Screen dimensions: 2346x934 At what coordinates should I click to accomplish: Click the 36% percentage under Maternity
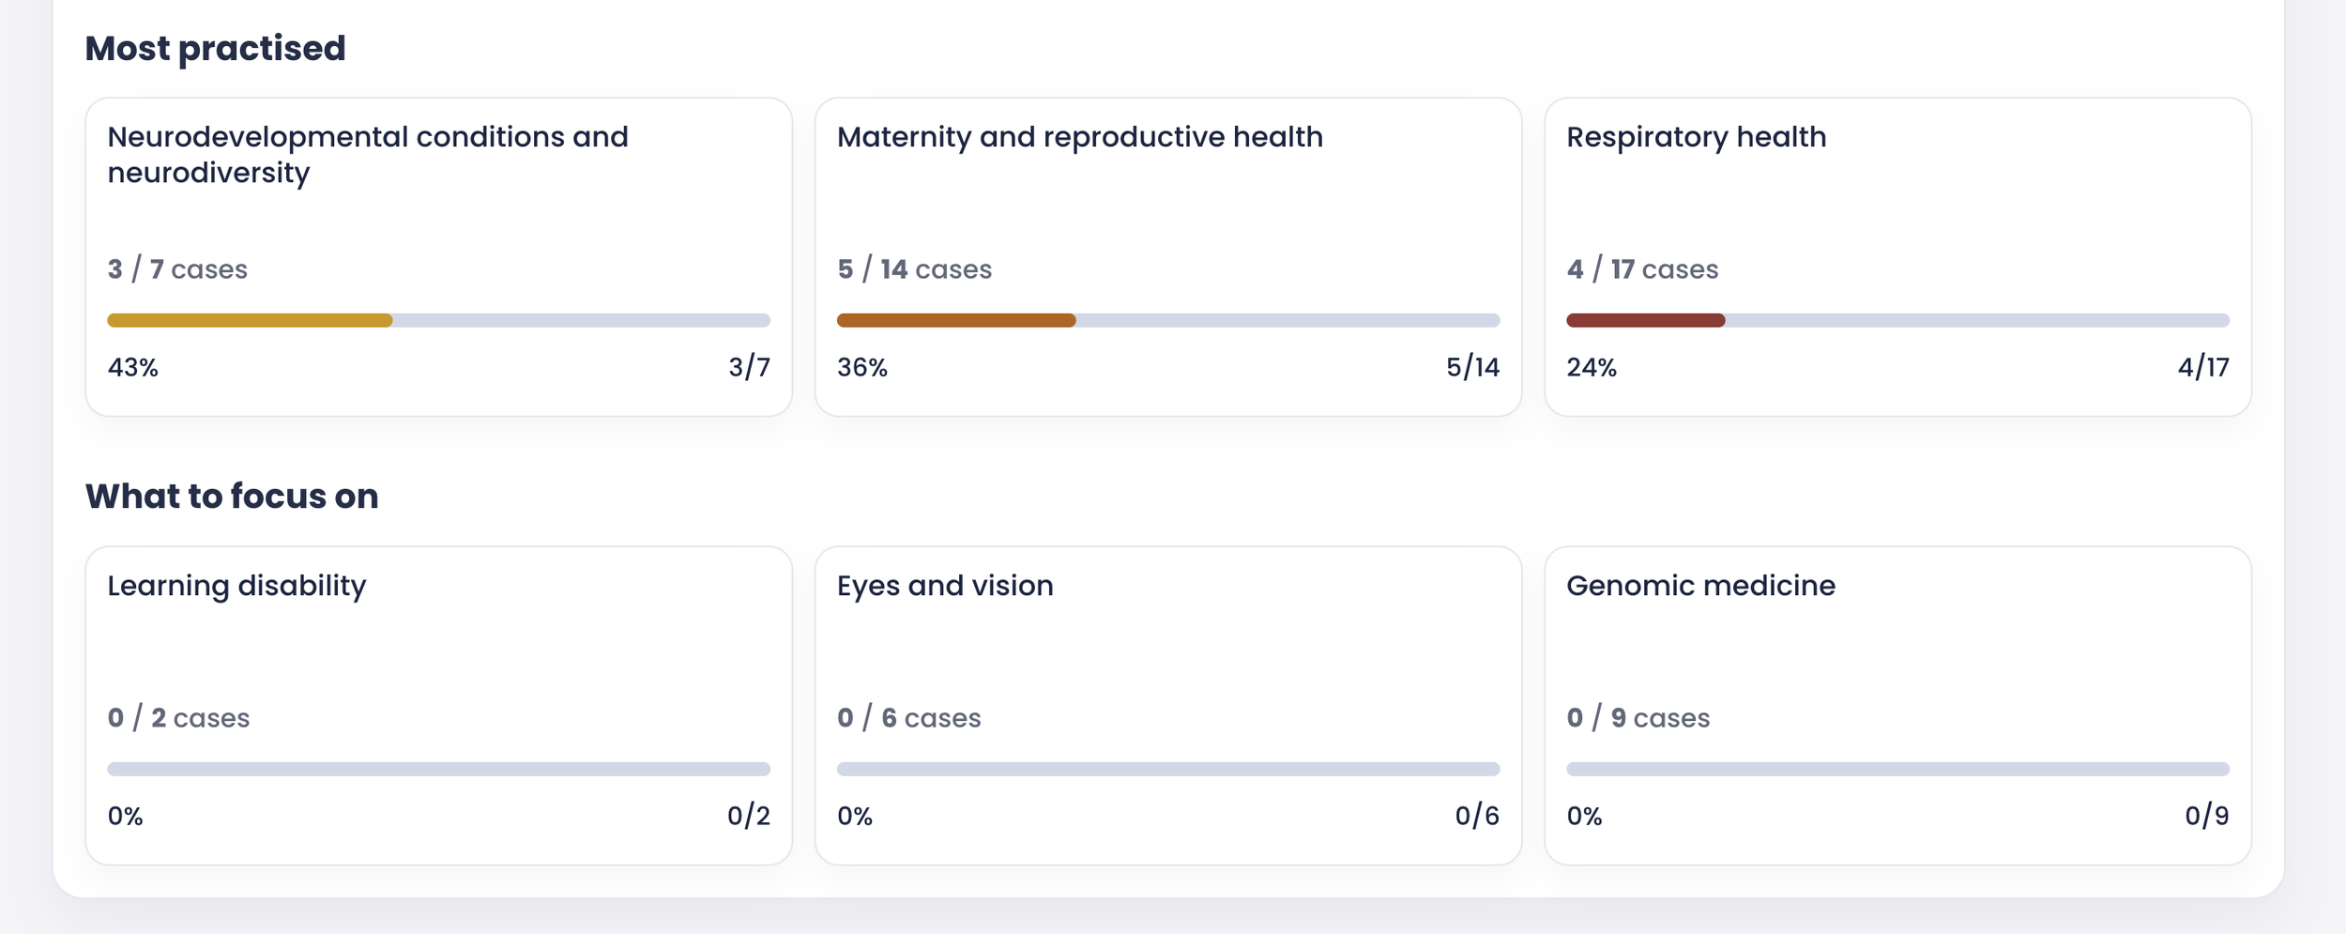(861, 367)
